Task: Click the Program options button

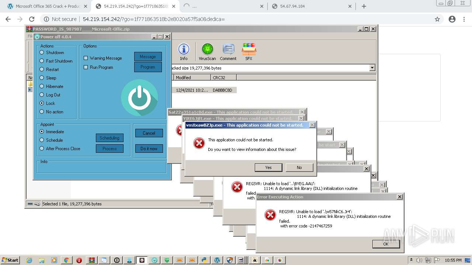Action: point(148,67)
